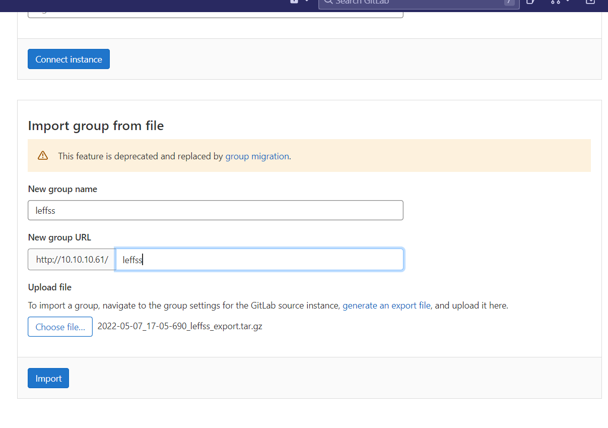Click the New group name label
608x428 pixels.
pyautogui.click(x=62, y=189)
